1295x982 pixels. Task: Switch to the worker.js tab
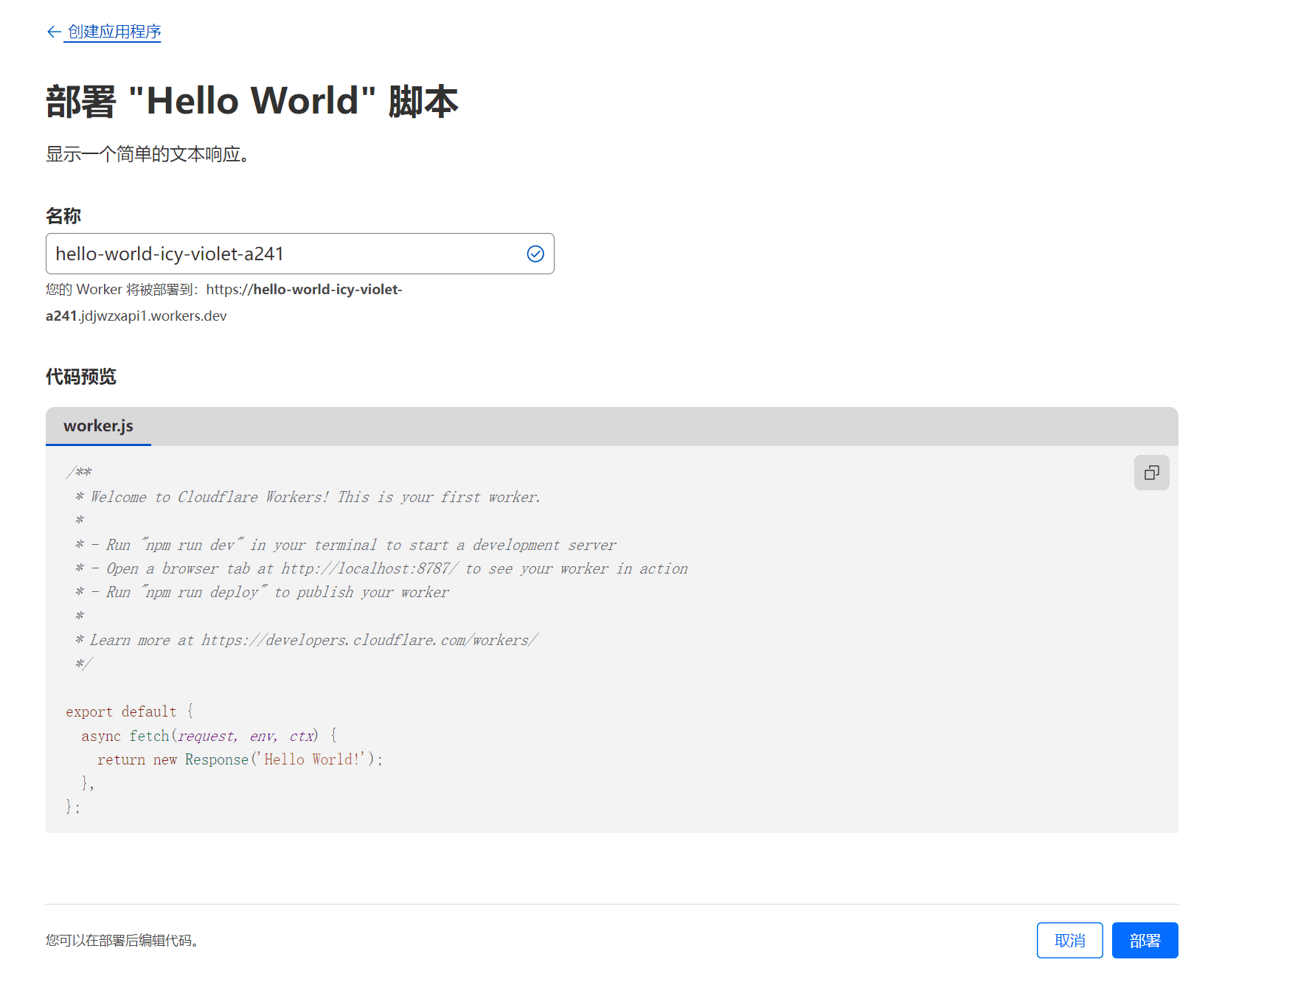[98, 426]
